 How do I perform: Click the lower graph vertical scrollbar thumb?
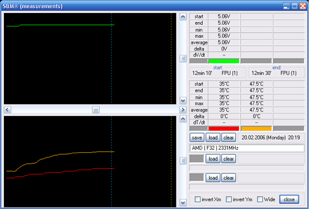coord(183,161)
